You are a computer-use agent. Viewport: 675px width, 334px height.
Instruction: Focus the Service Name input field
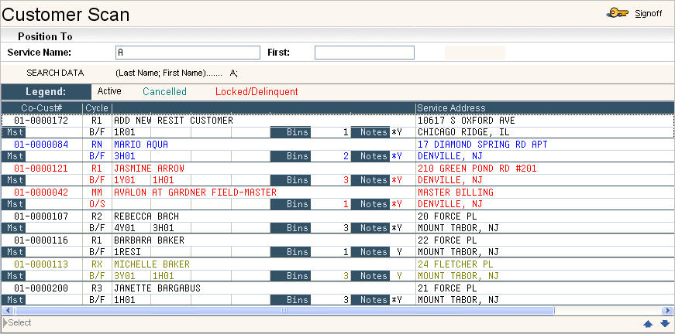coord(188,53)
